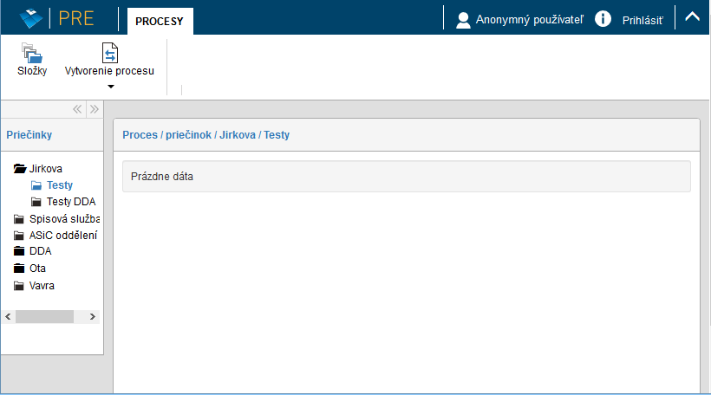Click the Jirkova breadcrumb link

tap(238, 135)
